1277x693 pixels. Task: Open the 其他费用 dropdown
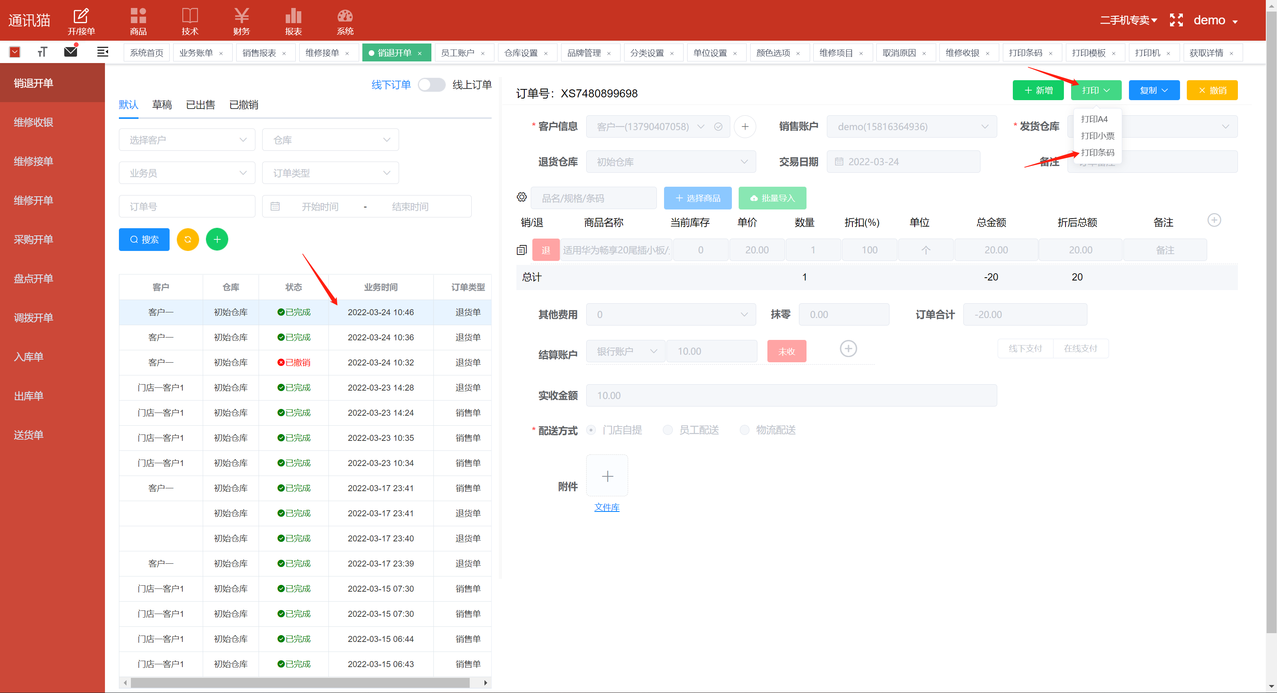pos(671,314)
